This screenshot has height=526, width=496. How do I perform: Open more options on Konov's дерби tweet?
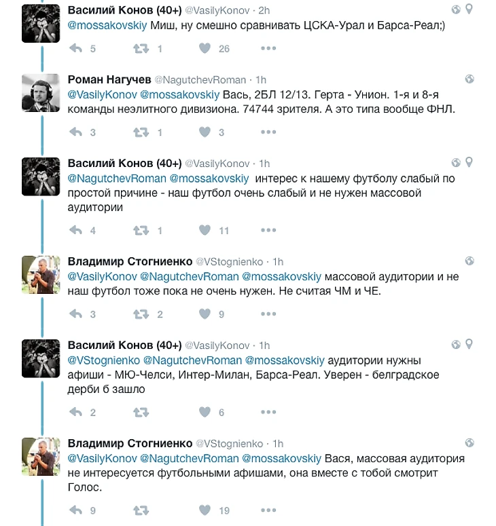pyautogui.click(x=268, y=412)
